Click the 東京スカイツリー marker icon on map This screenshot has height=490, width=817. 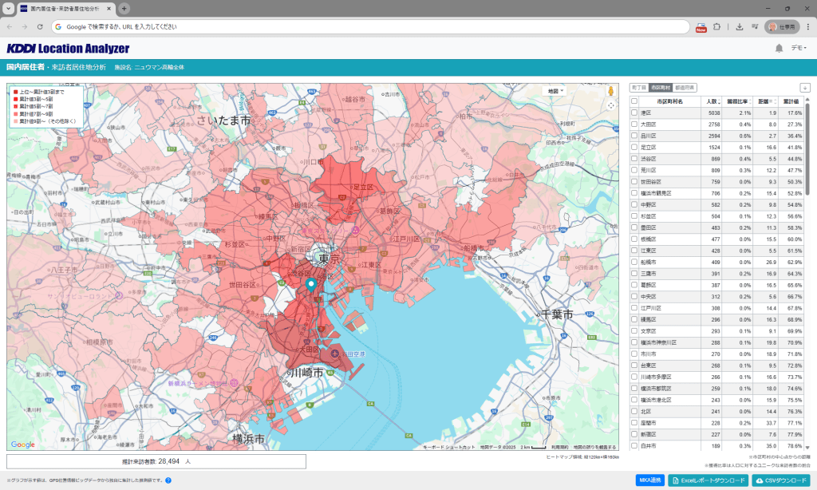coord(355,230)
